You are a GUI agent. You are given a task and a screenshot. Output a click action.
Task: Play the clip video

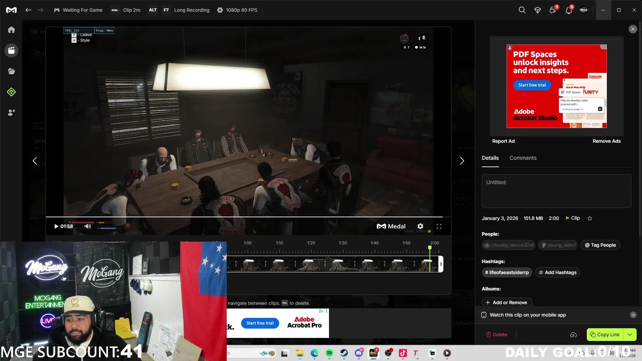click(x=56, y=227)
